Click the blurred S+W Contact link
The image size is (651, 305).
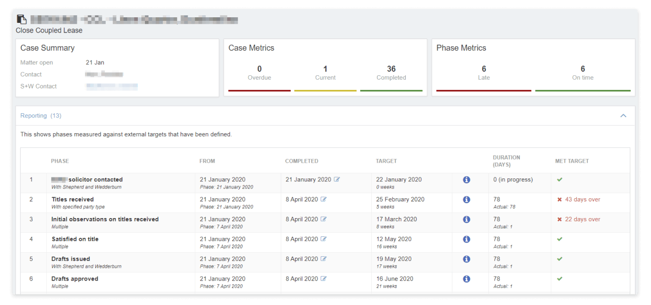pos(112,86)
